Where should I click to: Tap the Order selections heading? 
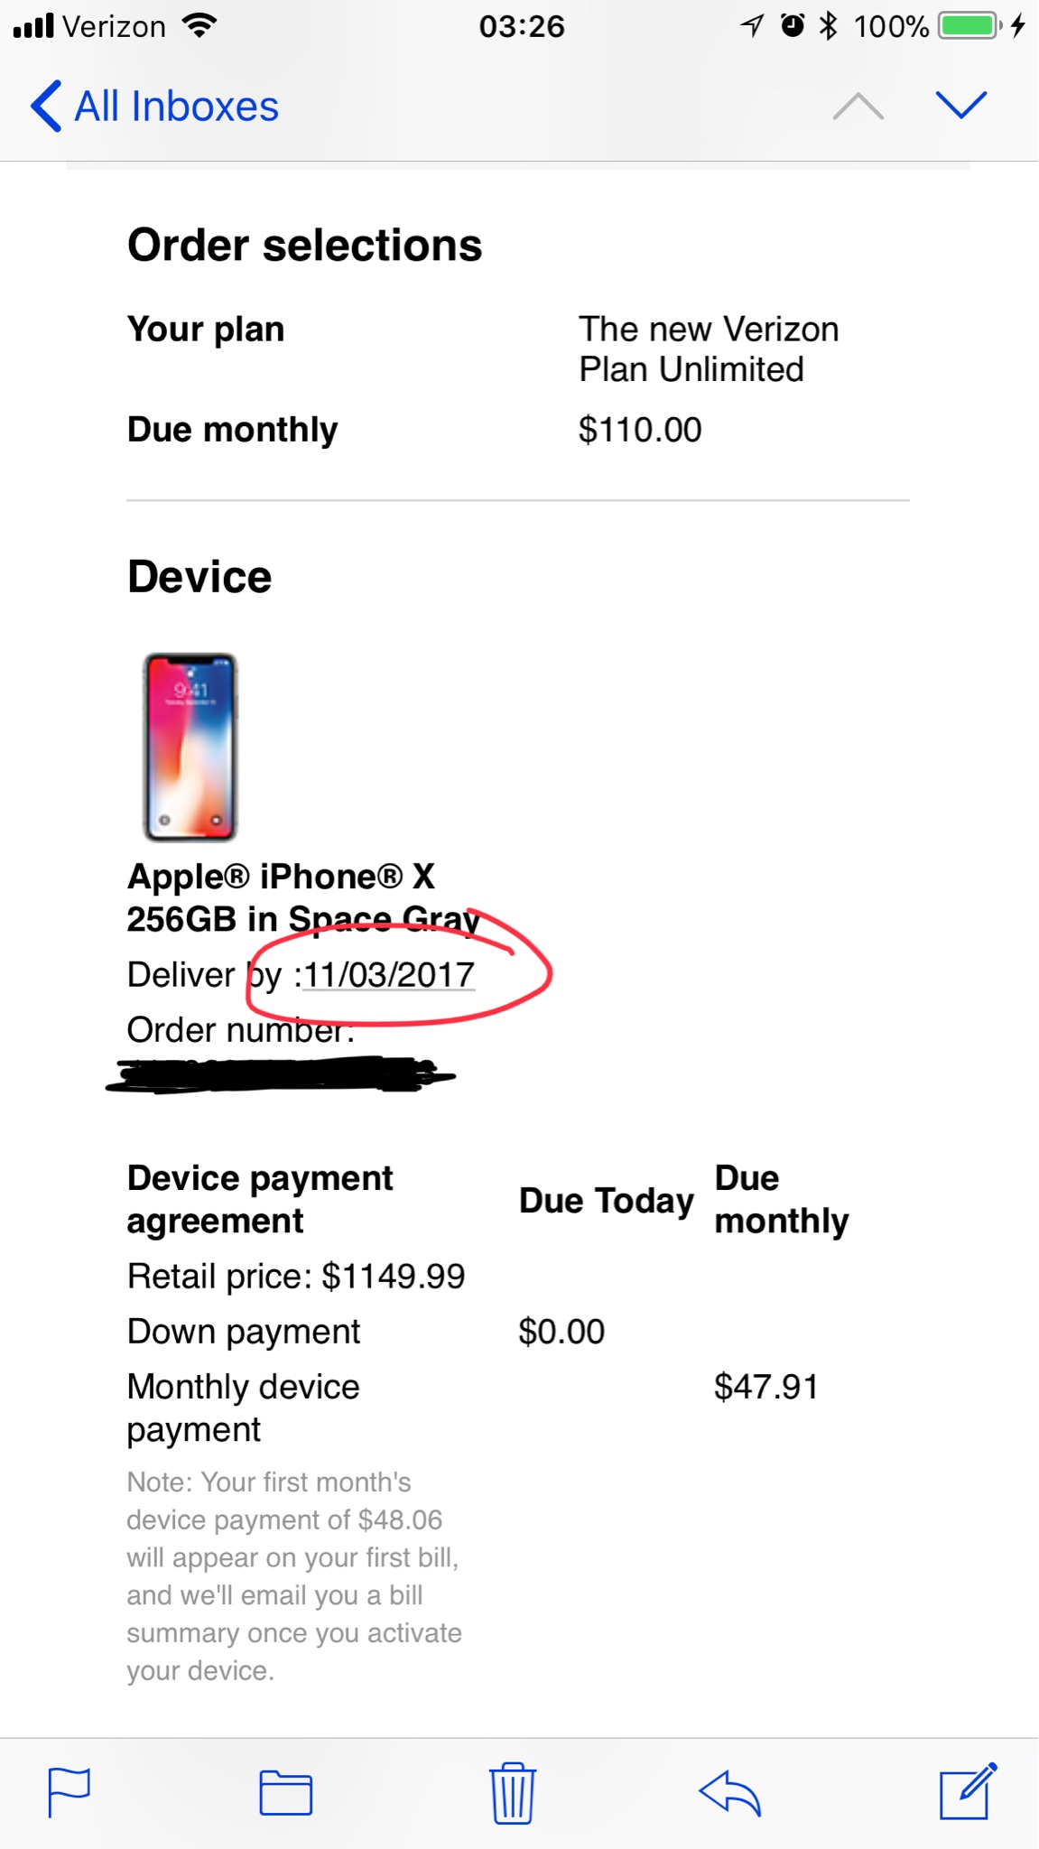304,245
